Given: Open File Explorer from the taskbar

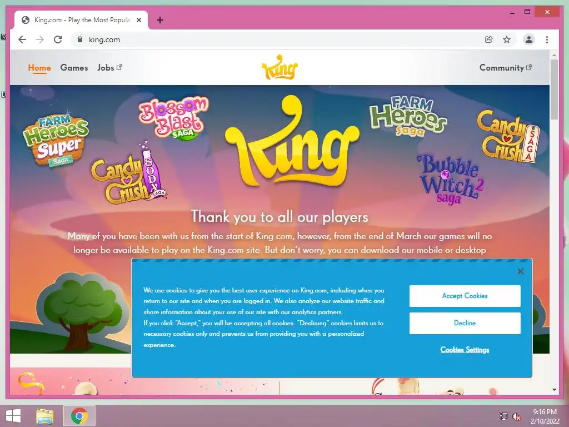Looking at the screenshot, I should [44, 416].
